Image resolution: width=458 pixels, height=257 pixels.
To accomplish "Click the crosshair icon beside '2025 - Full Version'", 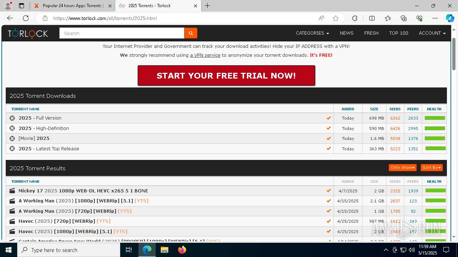I will (12, 118).
